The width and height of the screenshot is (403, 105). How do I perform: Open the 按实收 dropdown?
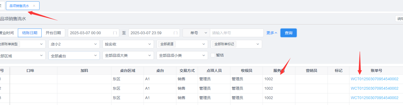[128, 44]
